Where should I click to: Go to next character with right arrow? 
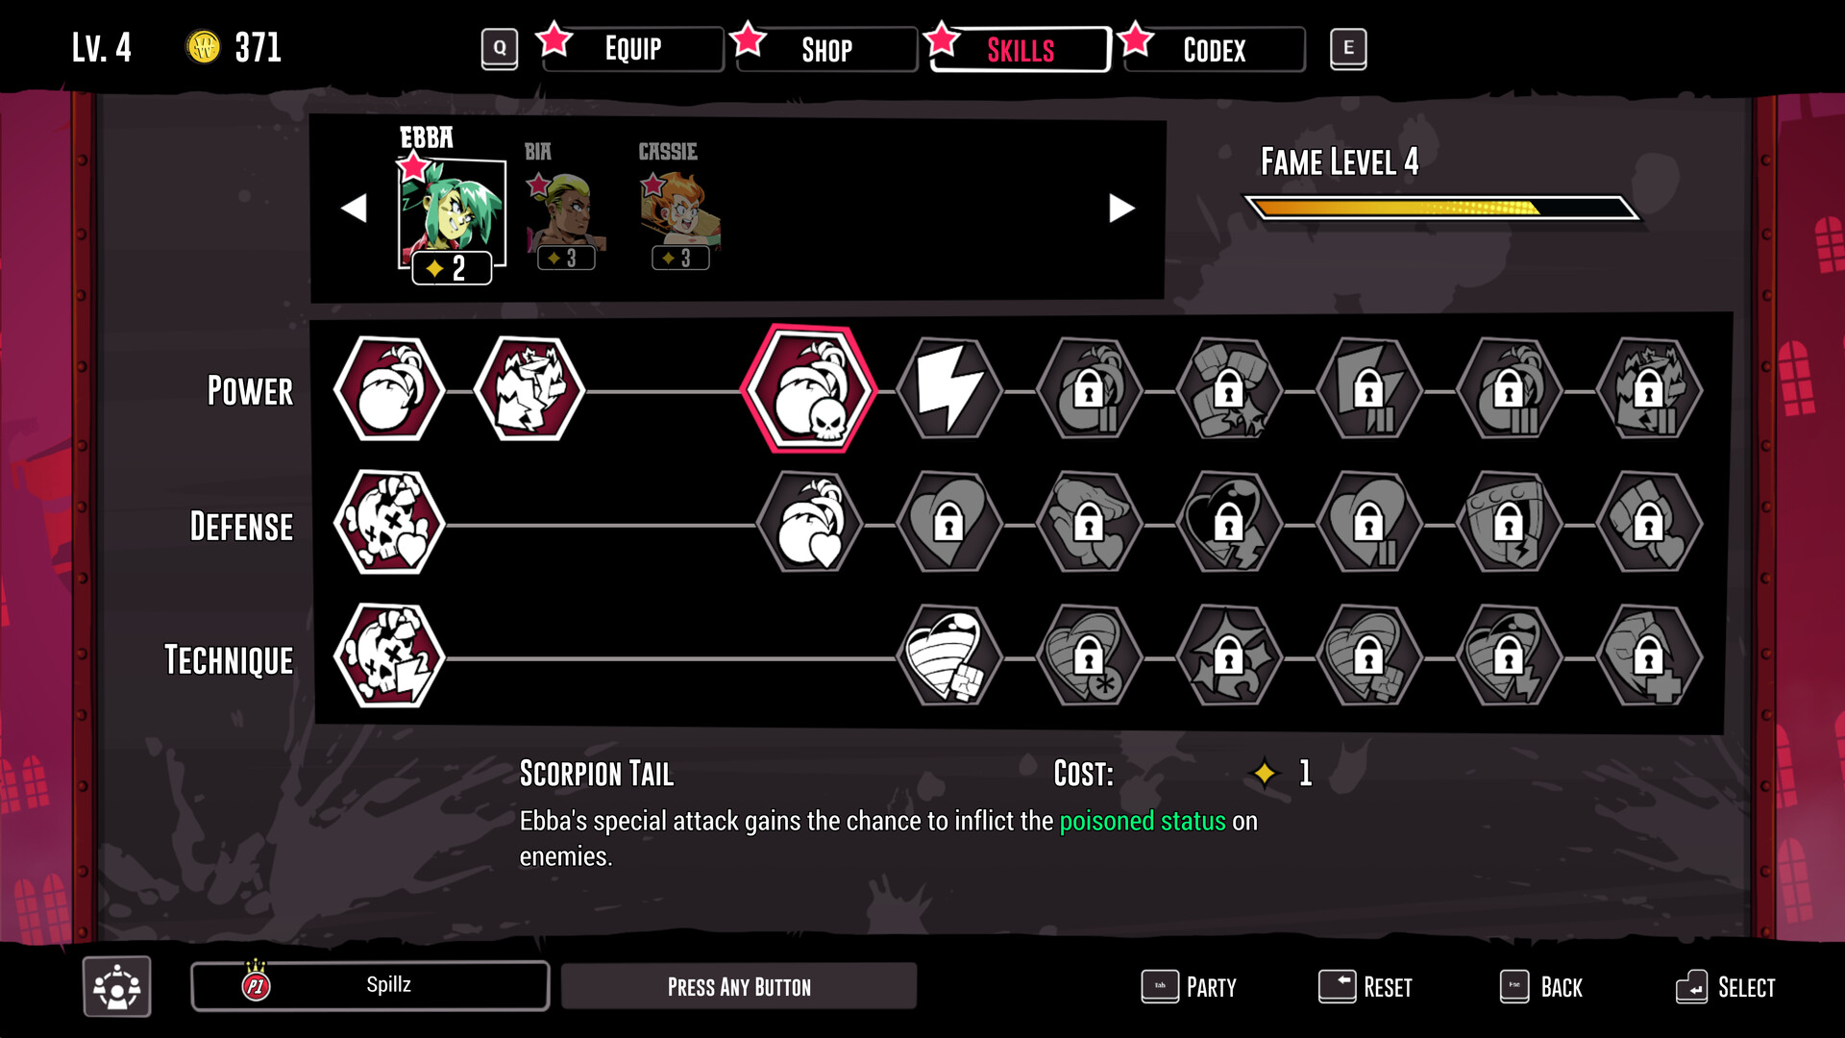(1121, 208)
